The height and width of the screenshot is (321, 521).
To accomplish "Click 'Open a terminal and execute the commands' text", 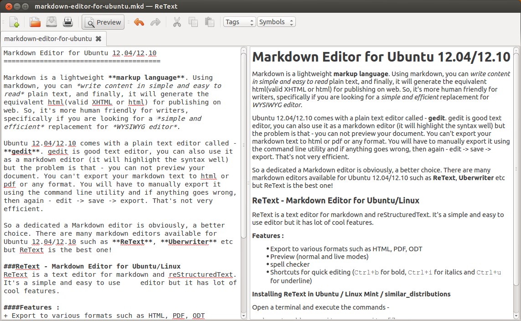I will point(320,307).
